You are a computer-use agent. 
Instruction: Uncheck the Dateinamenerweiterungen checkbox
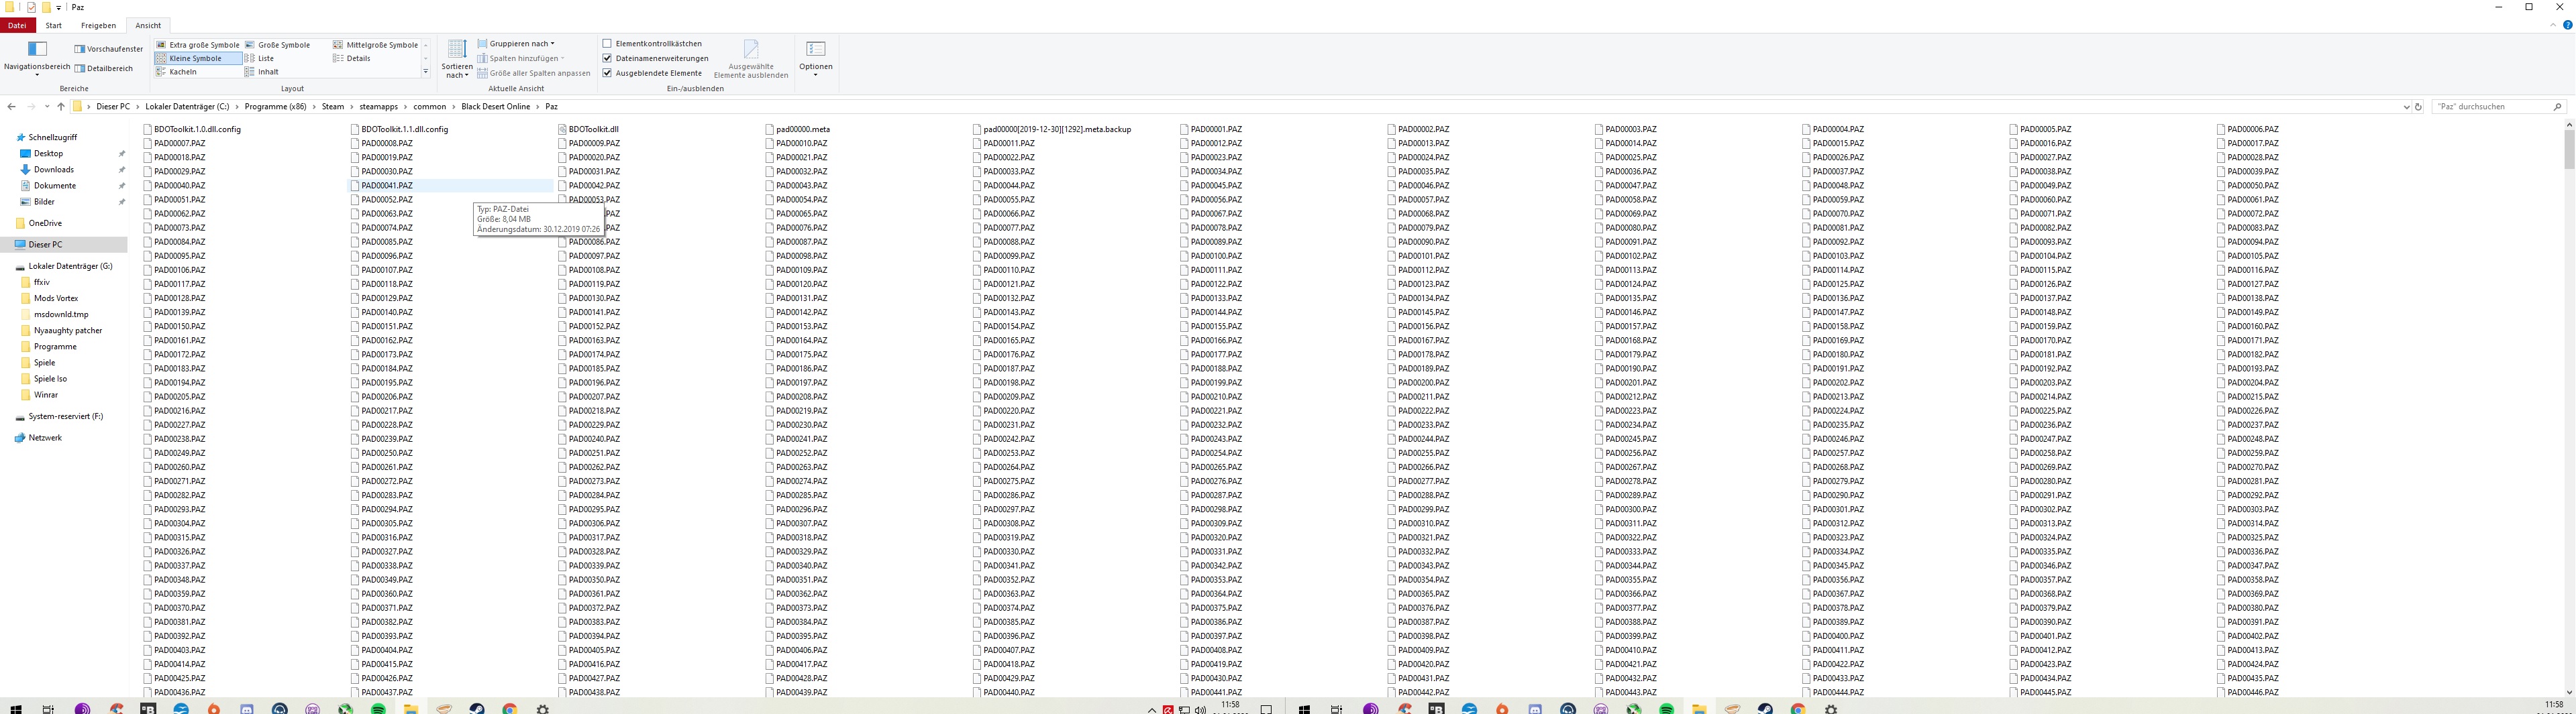[607, 59]
